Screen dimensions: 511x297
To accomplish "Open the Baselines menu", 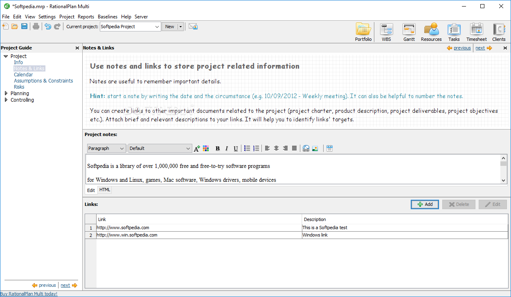I will (x=108, y=17).
